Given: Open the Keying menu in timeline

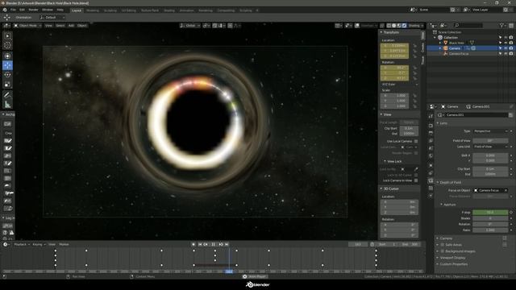Looking at the screenshot, I should click(39, 244).
